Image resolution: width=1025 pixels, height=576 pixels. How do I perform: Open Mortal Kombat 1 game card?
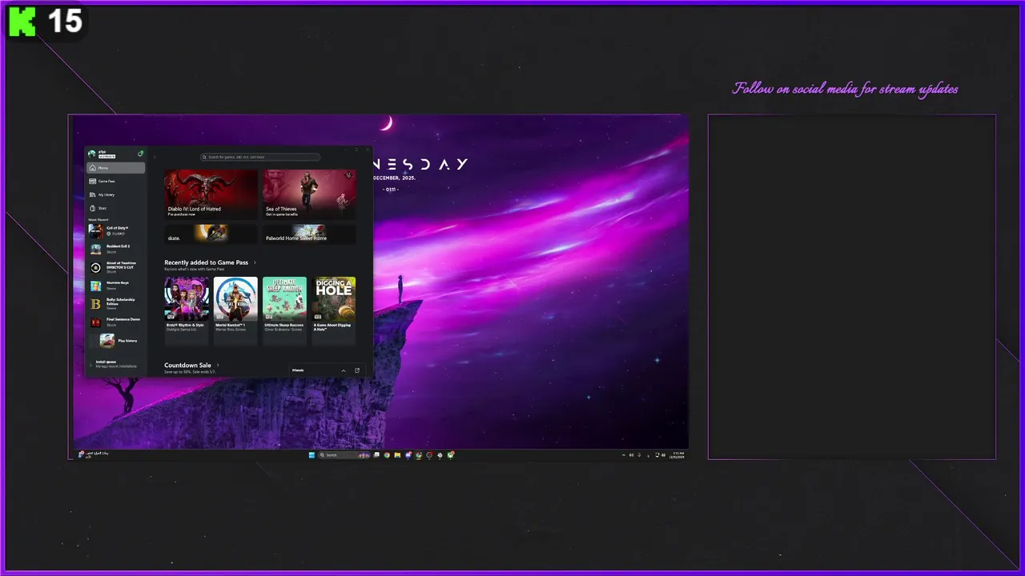click(235, 310)
